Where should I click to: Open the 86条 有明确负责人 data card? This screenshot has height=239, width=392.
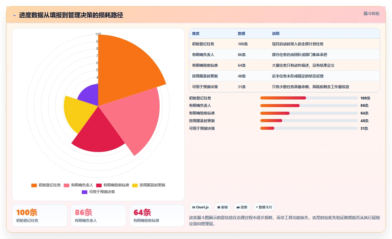click(98, 215)
